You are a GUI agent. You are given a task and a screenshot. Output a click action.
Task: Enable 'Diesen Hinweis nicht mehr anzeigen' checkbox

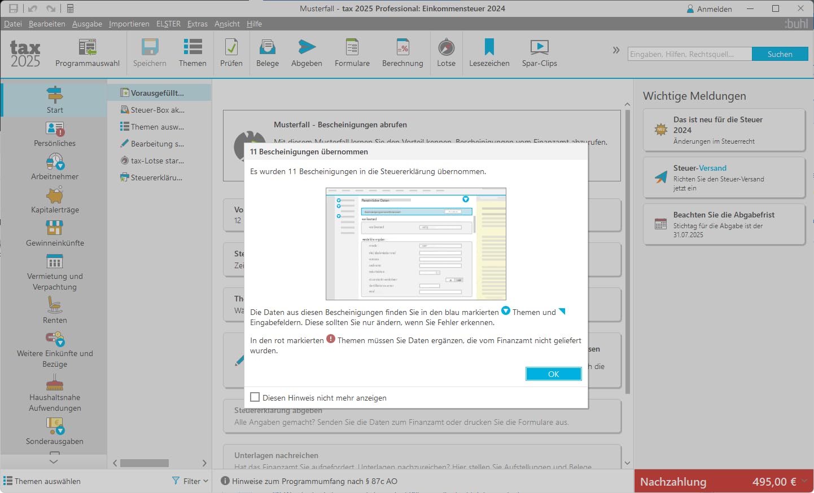click(x=255, y=397)
